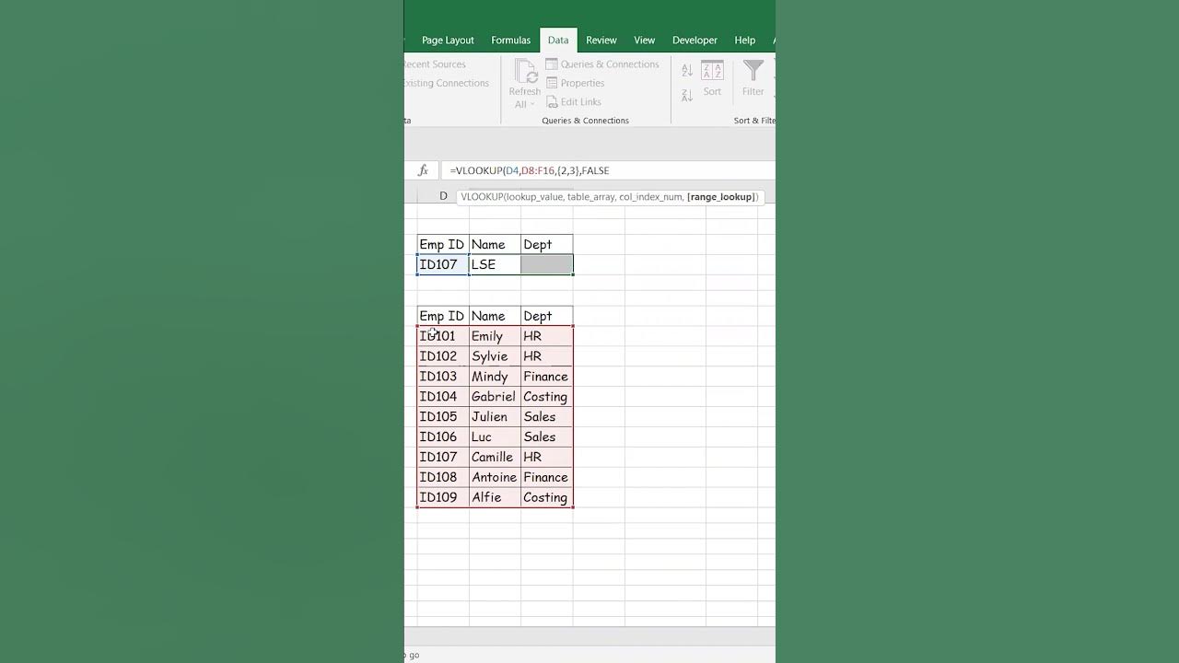Switch to the Review tab

[601, 41]
